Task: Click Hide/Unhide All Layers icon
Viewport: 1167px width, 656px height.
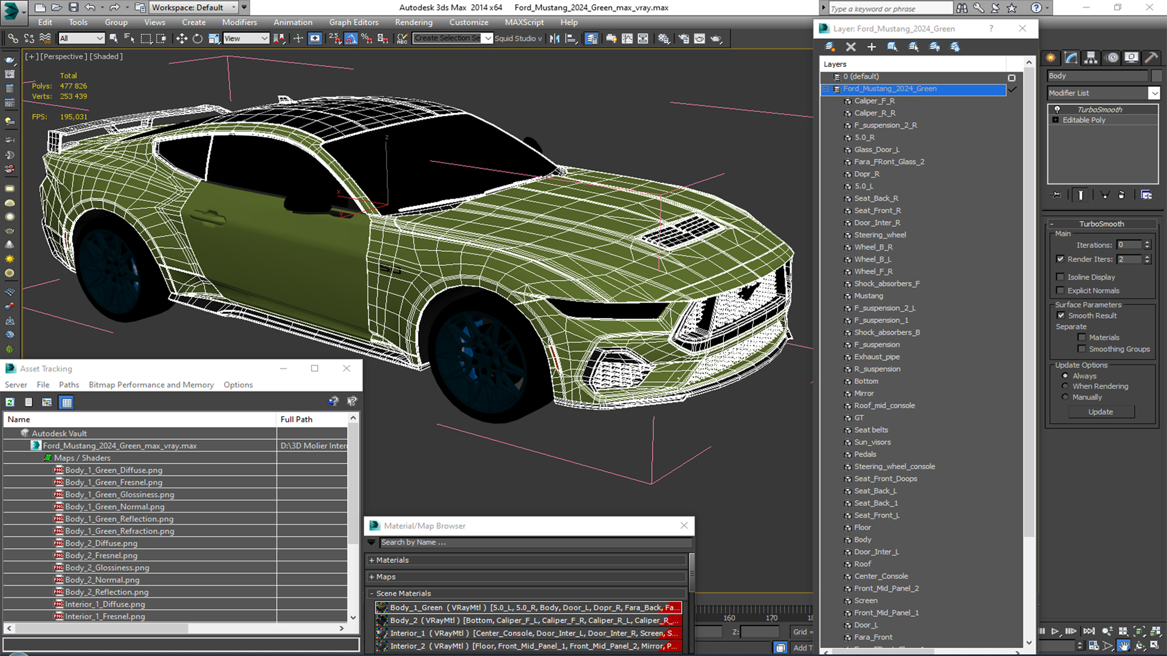Action: click(x=934, y=47)
